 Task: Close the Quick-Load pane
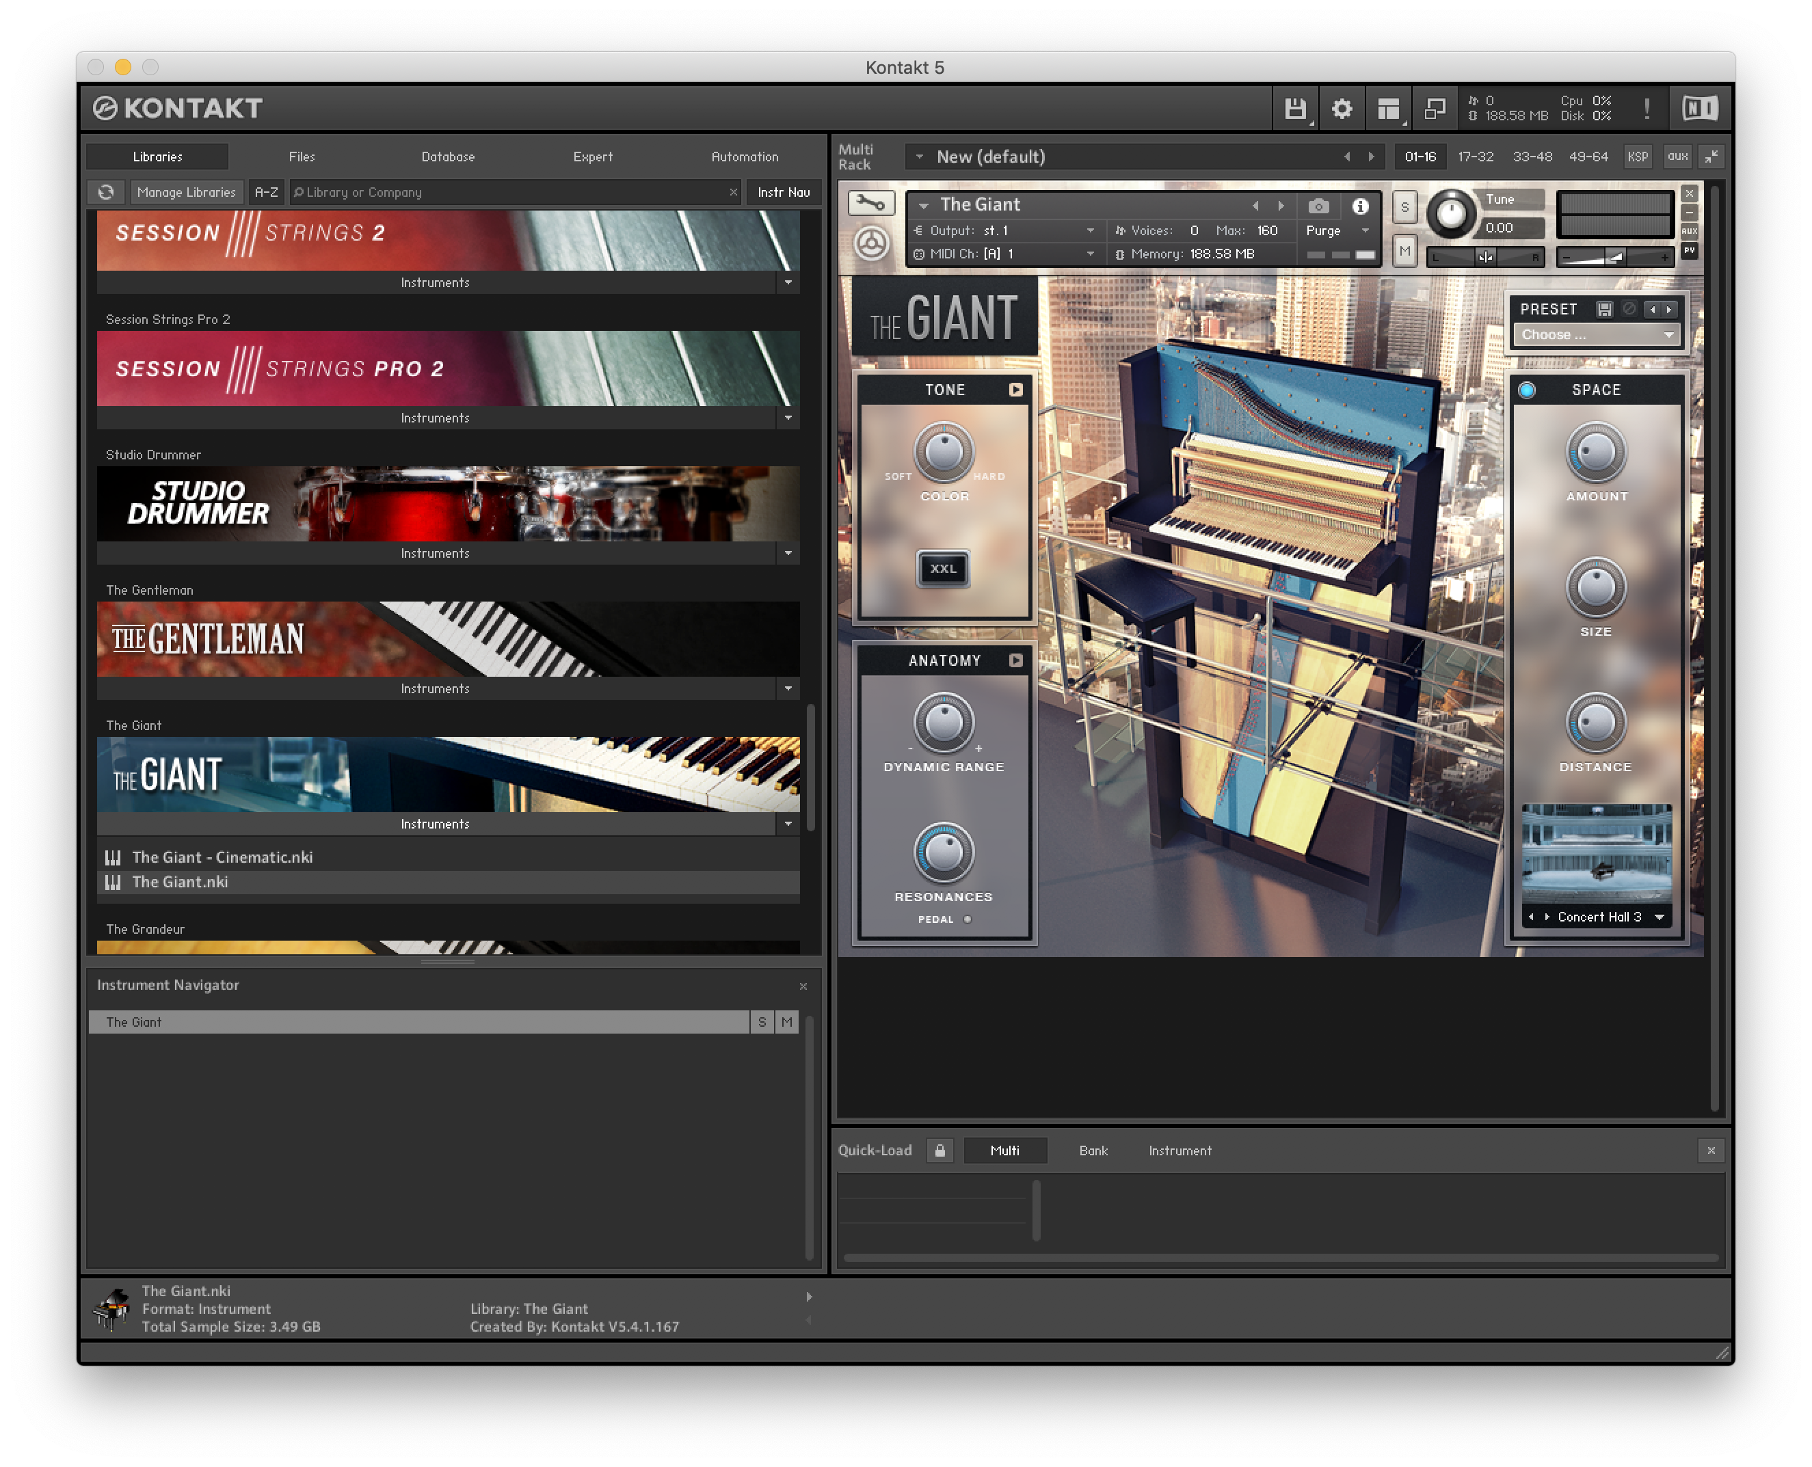click(x=1711, y=1150)
